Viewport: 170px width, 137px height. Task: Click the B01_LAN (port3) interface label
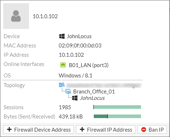[89, 65]
